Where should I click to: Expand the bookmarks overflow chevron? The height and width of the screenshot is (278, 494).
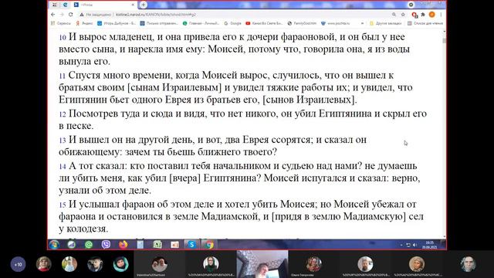click(x=362, y=23)
